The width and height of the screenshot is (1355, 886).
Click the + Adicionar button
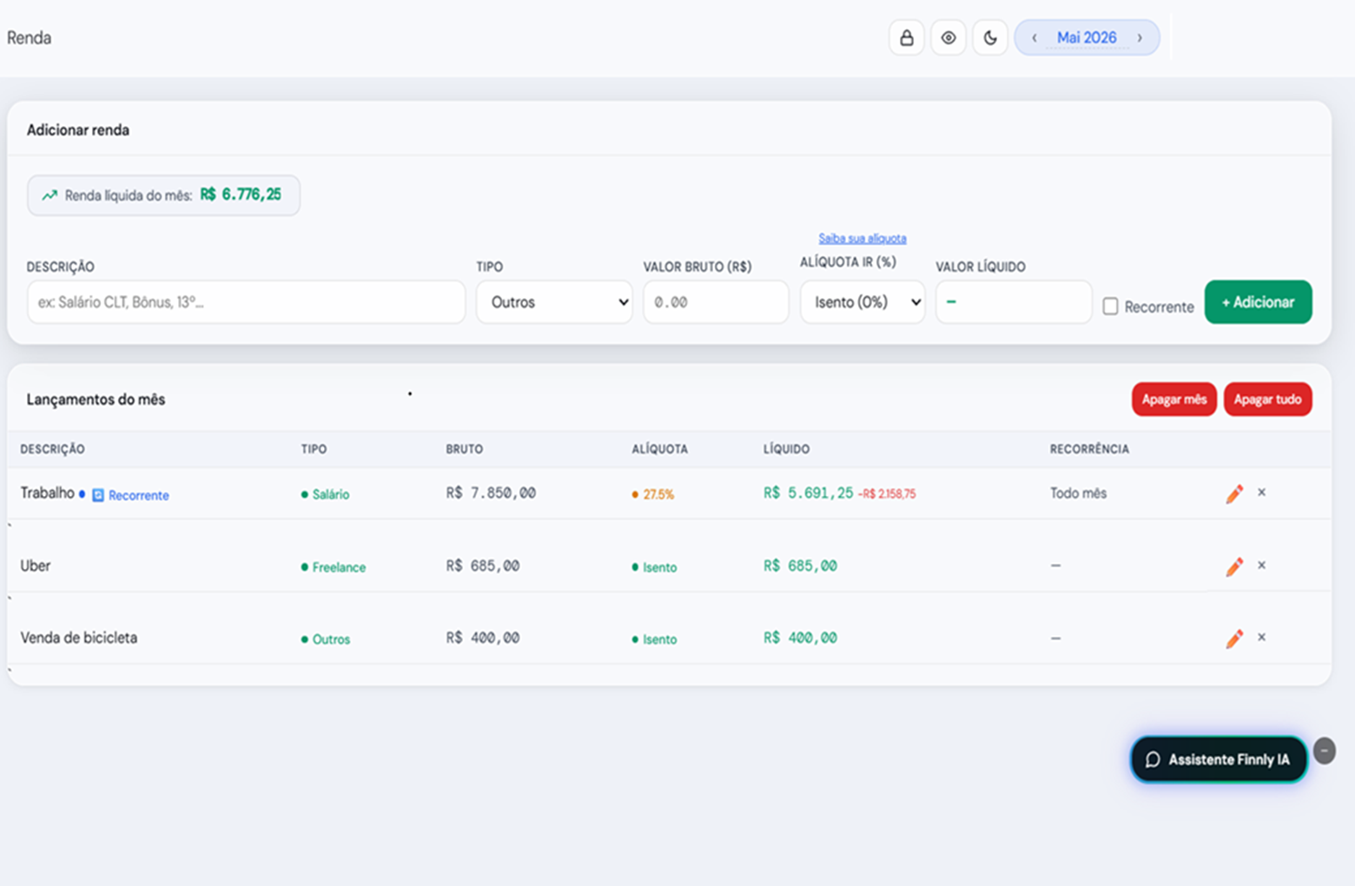coord(1258,302)
